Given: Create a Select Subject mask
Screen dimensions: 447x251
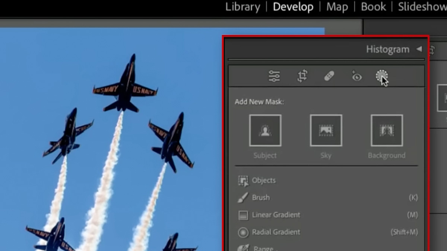Looking at the screenshot, I should click(x=265, y=131).
